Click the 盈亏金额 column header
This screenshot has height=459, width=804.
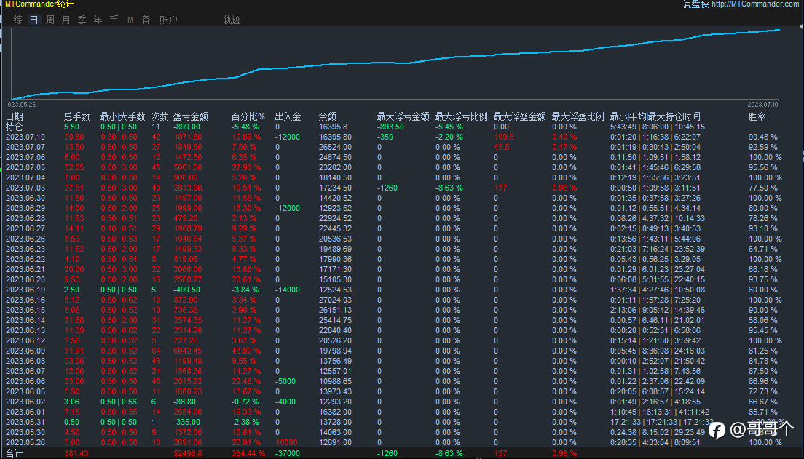(190, 117)
